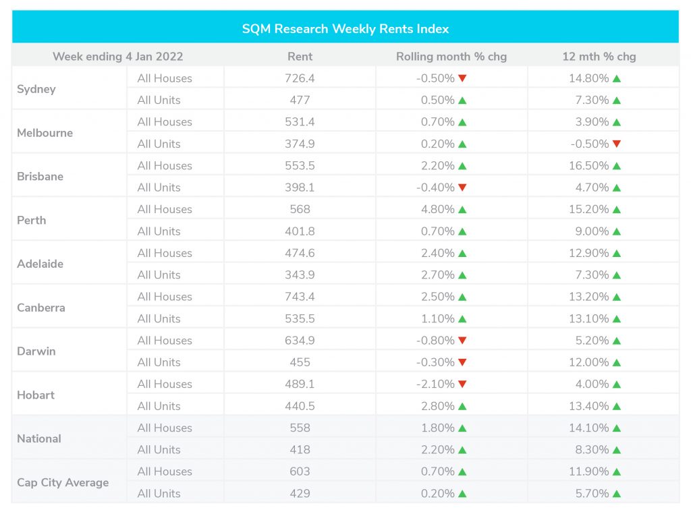The width and height of the screenshot is (691, 514).
Task: Click Canberra houses rent value "743.4"
Action: point(300,297)
